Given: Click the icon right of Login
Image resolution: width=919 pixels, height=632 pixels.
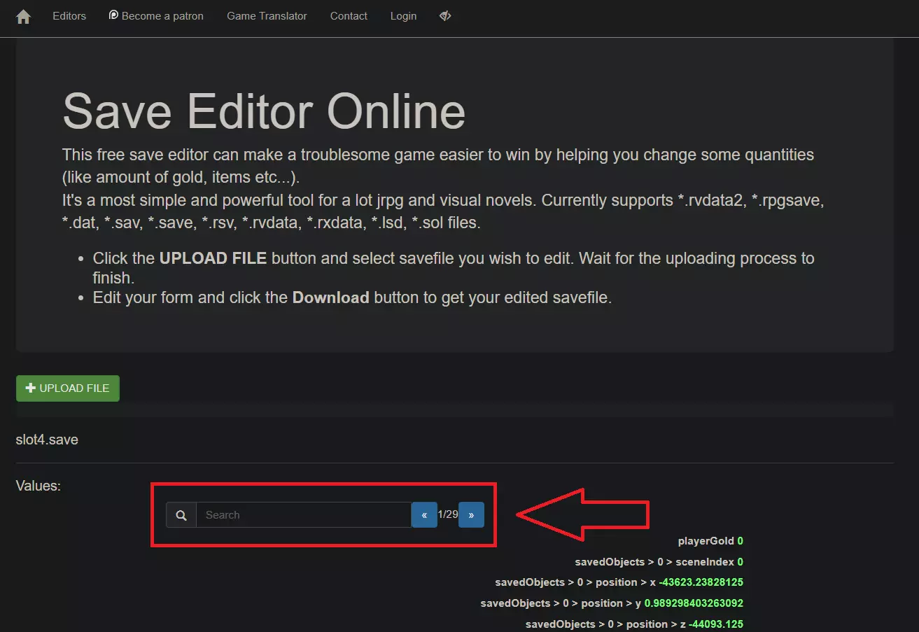Looking at the screenshot, I should [x=445, y=16].
